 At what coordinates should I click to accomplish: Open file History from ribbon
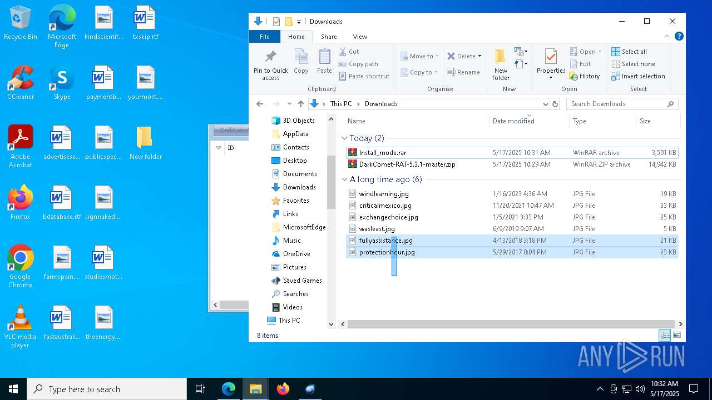click(x=585, y=76)
